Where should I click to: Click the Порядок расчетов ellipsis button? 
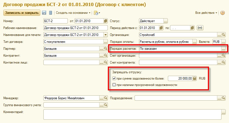[223, 49]
